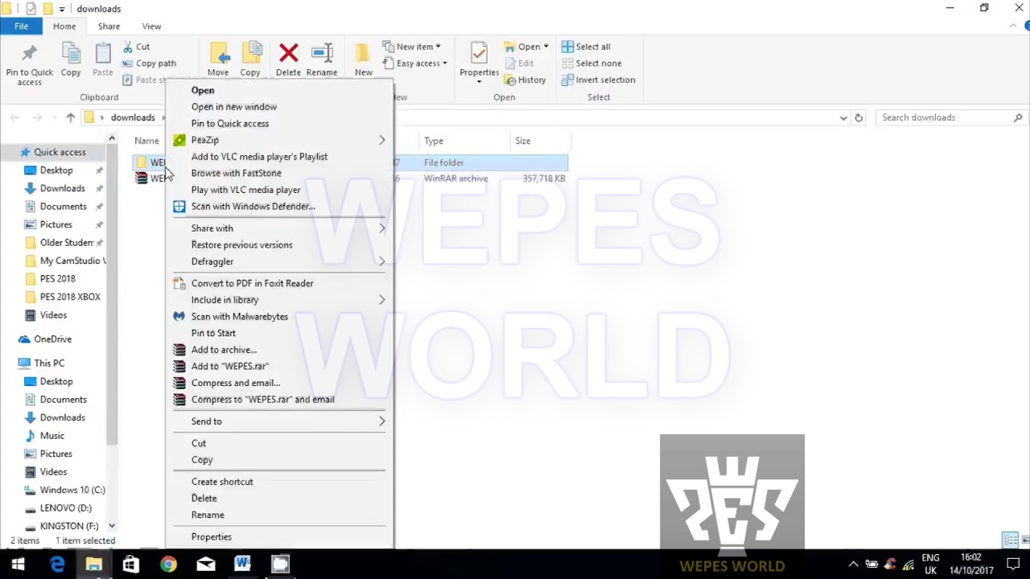Expand the address bar history dropdown
Image resolution: width=1030 pixels, height=579 pixels.
click(x=843, y=117)
